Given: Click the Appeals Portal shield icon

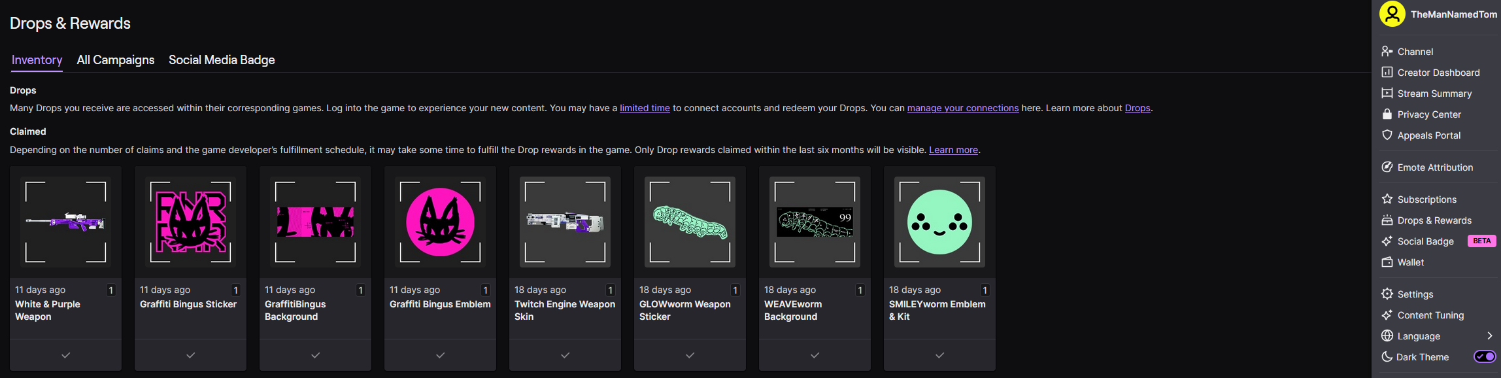Looking at the screenshot, I should tap(1387, 135).
